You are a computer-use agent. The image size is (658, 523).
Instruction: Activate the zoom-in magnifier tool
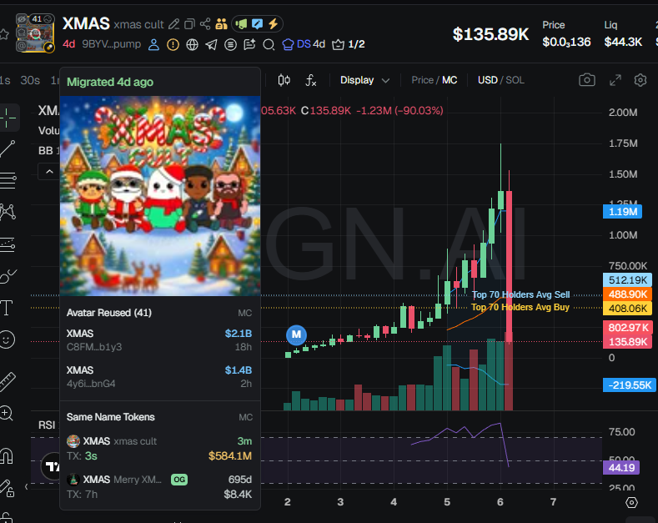click(x=7, y=414)
